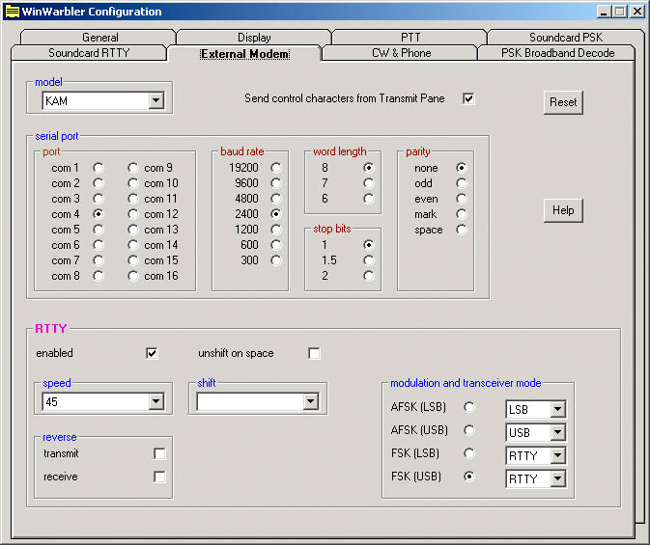The height and width of the screenshot is (545, 650).
Task: Select com 10 port
Action: (133, 183)
